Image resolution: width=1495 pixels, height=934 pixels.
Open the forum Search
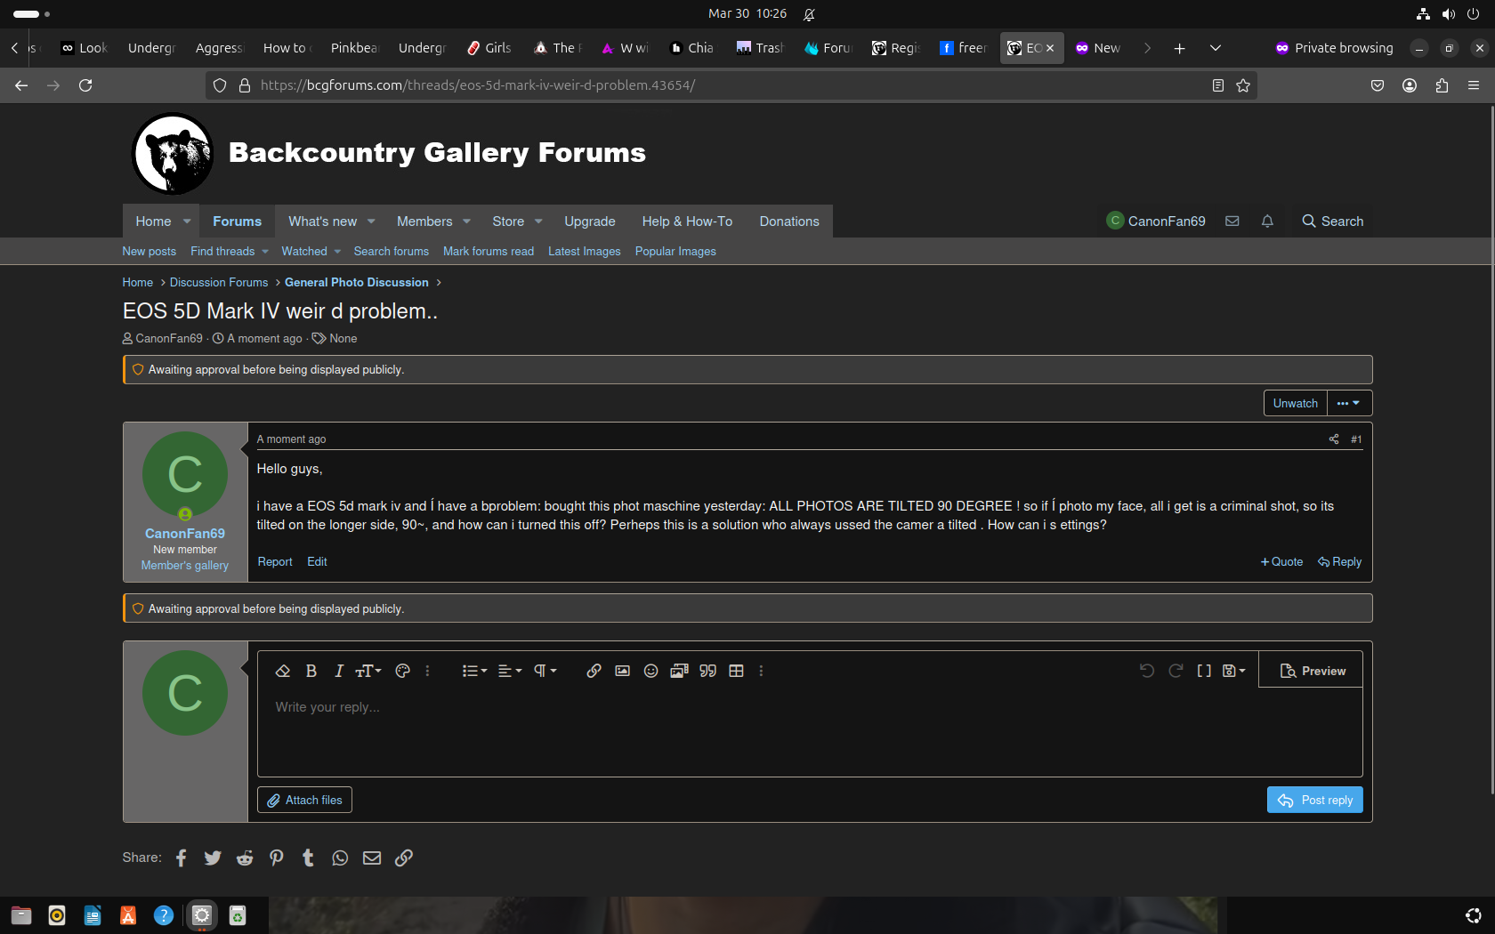(1332, 221)
